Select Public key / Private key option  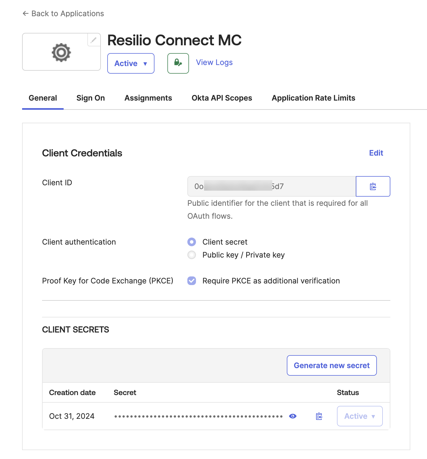[192, 255]
